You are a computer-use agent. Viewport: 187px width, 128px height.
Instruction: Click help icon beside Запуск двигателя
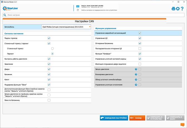tap(136, 69)
